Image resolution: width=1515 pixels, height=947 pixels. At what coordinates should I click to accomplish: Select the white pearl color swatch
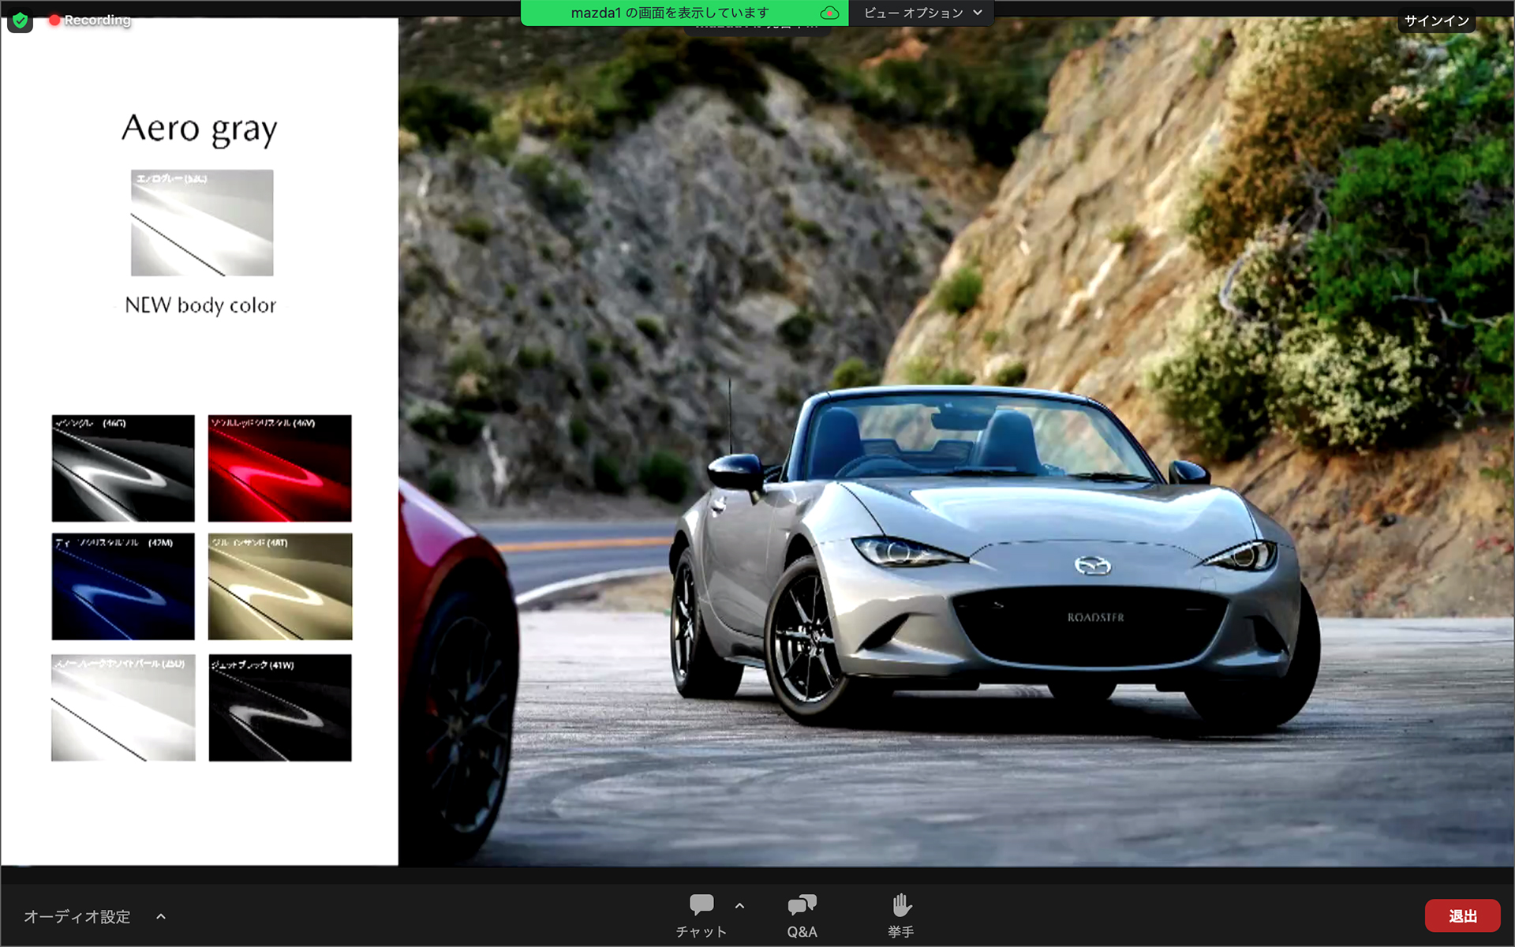(123, 708)
